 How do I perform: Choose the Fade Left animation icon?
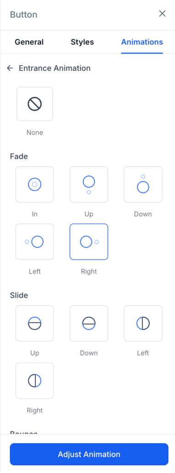click(34, 242)
